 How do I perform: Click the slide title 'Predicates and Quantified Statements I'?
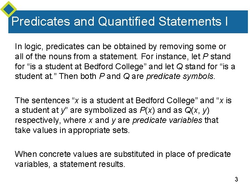[119, 21]
